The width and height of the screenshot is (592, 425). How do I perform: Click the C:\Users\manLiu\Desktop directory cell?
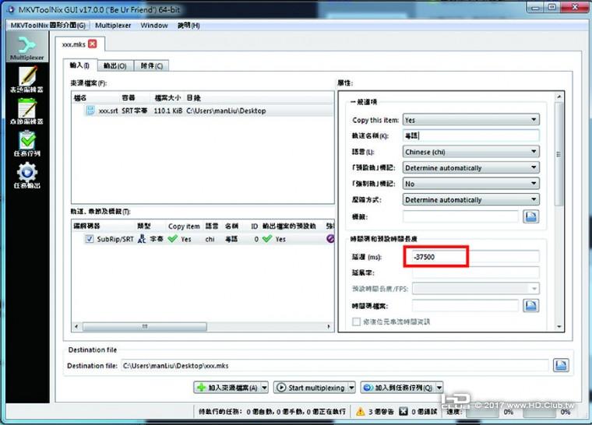[226, 111]
